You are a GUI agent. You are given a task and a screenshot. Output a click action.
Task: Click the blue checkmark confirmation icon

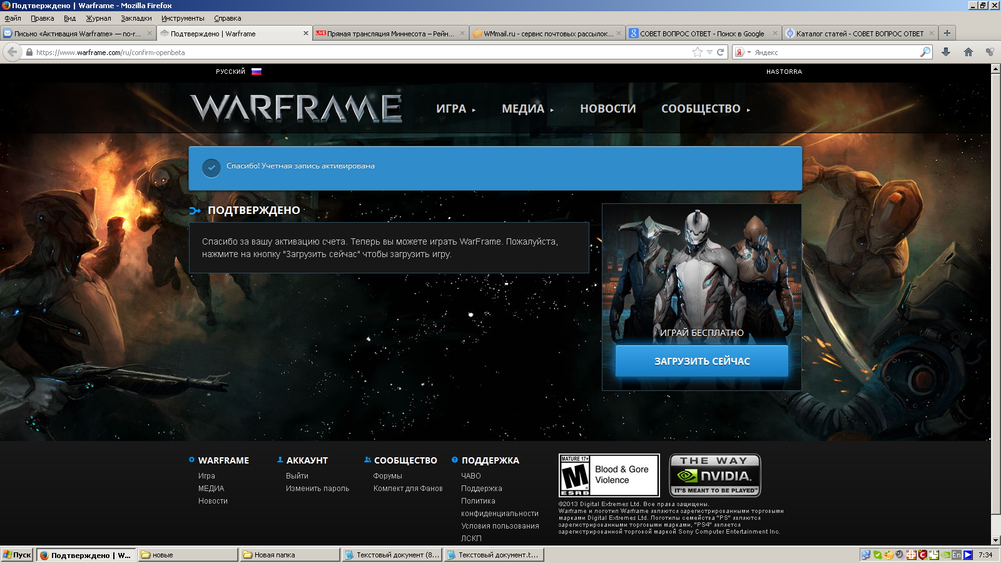coord(211,168)
